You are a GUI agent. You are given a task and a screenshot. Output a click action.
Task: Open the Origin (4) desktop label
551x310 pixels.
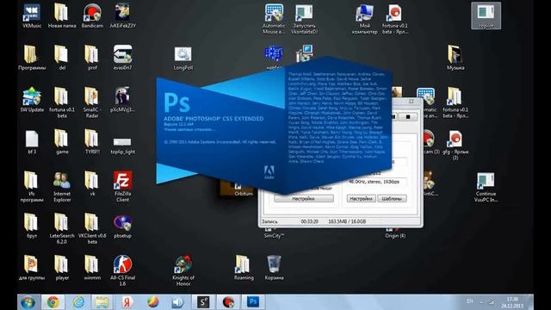click(395, 236)
